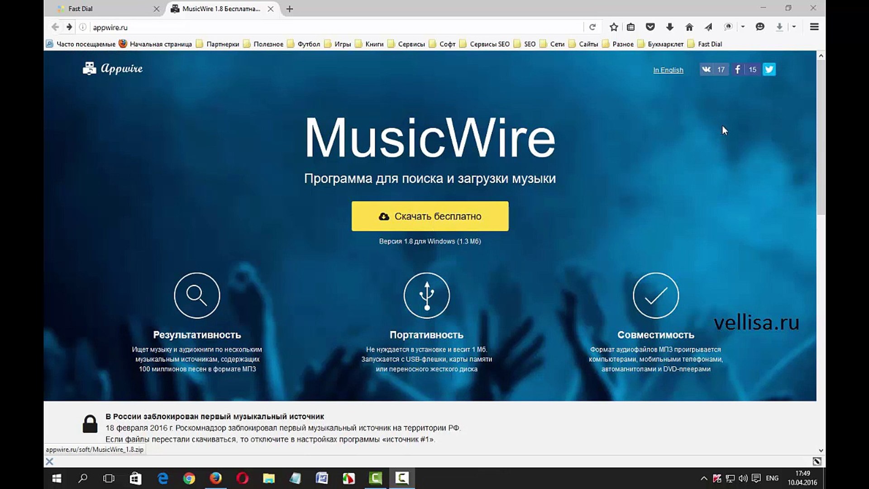Click the Скачать бесплатно download button
The width and height of the screenshot is (869, 489).
(430, 216)
